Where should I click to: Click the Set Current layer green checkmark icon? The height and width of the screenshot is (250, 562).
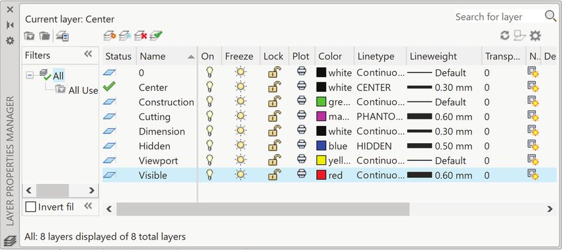(x=156, y=36)
